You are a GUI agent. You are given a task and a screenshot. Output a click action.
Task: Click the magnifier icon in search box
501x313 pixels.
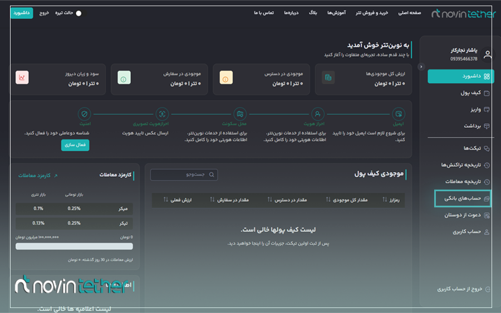[x=212, y=175]
